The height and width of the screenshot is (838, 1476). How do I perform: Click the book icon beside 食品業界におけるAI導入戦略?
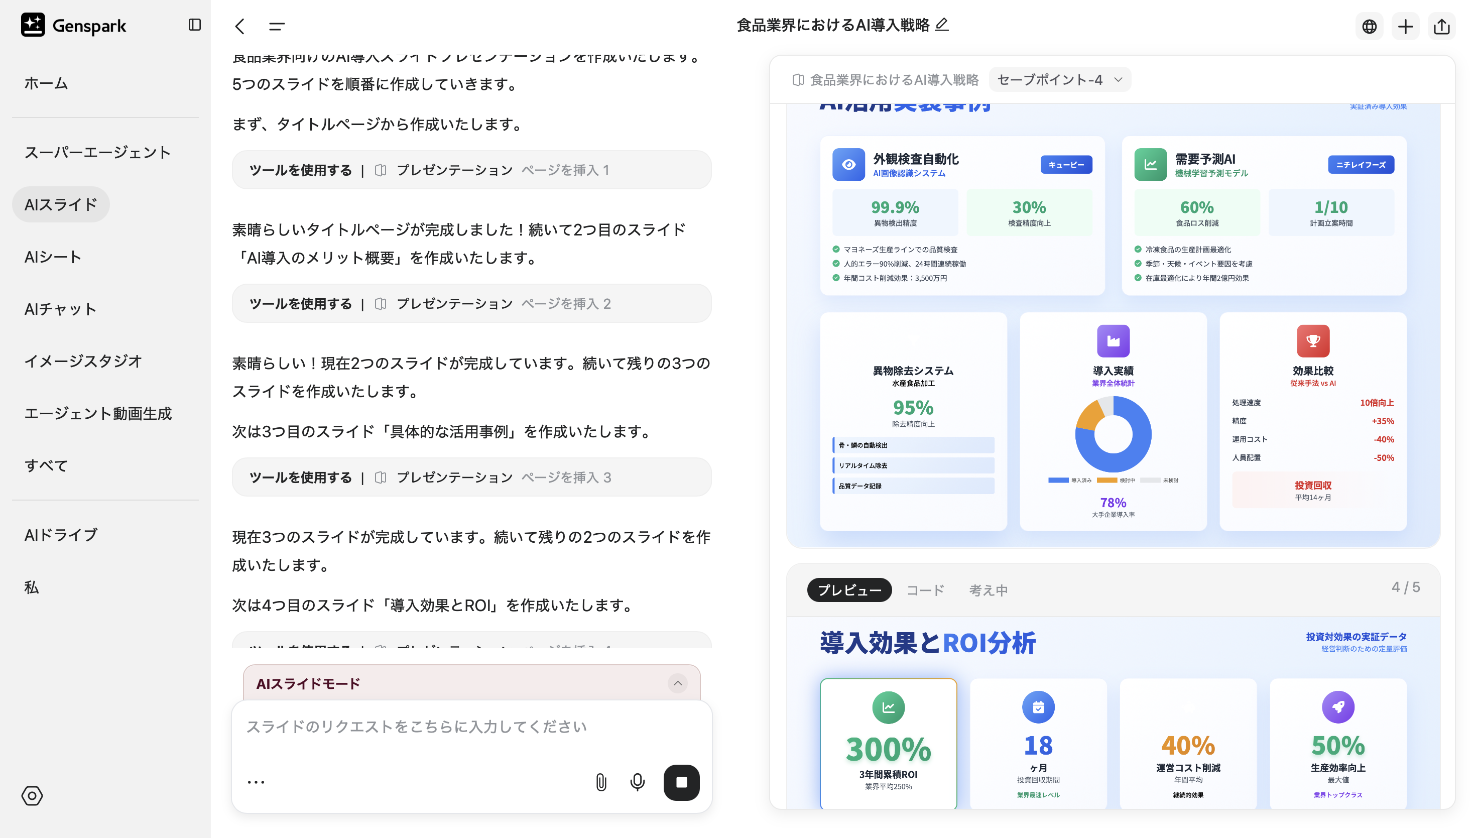[x=798, y=79]
